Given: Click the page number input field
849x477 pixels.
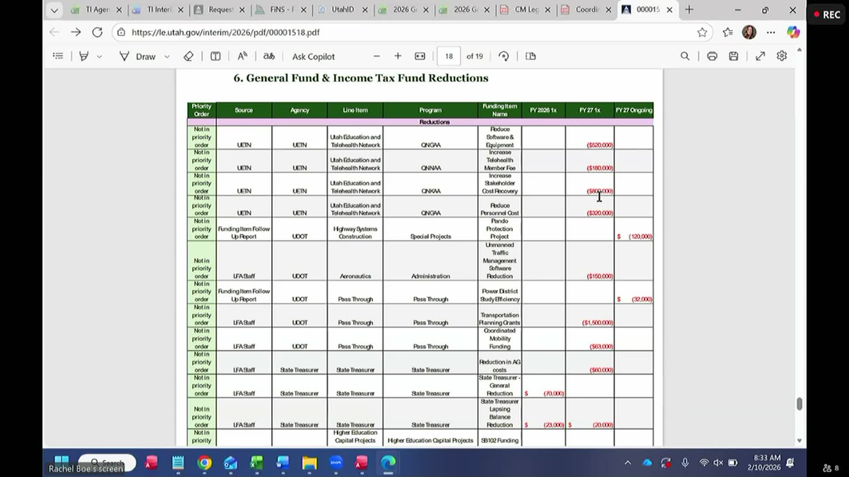Looking at the screenshot, I should [x=449, y=56].
